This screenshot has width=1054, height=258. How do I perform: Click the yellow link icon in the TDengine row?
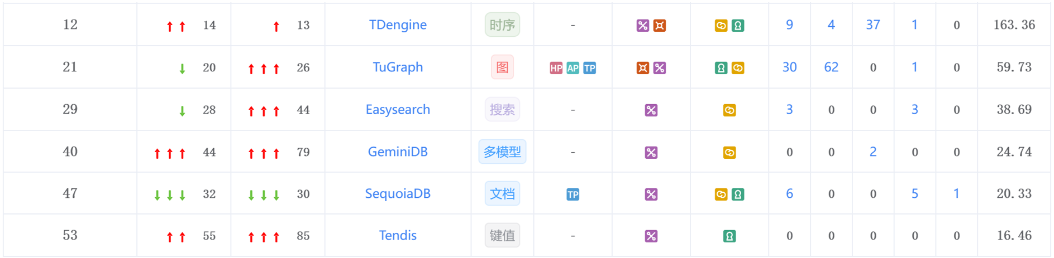point(721,26)
